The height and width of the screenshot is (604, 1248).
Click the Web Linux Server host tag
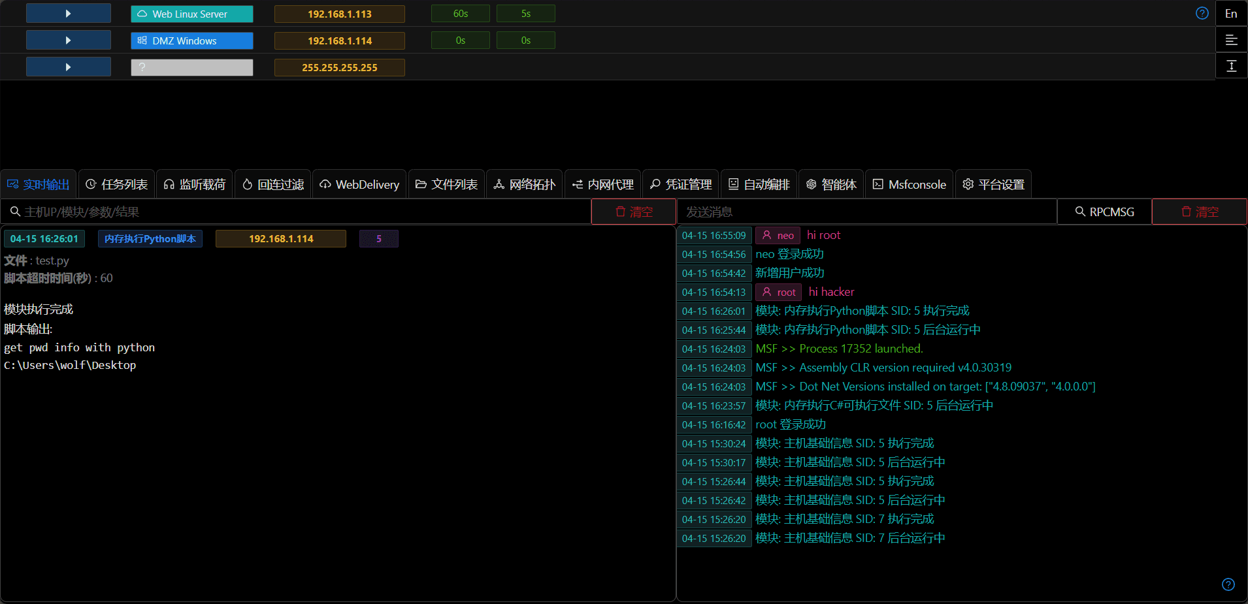tap(191, 14)
